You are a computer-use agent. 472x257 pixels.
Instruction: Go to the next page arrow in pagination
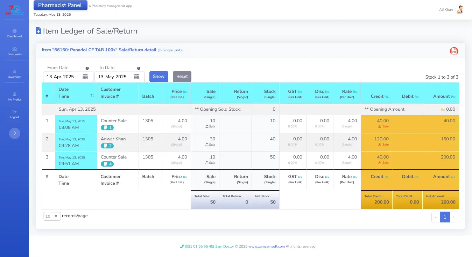coord(454,217)
